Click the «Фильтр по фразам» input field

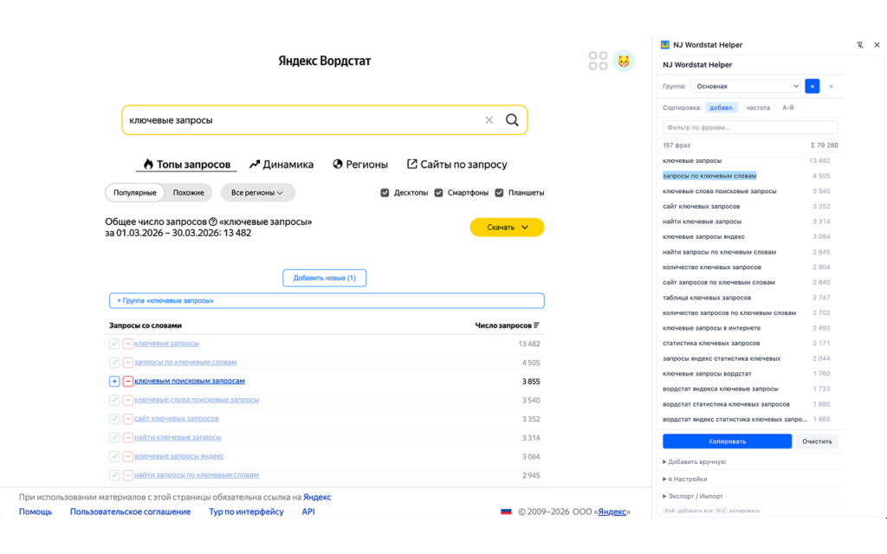click(750, 127)
